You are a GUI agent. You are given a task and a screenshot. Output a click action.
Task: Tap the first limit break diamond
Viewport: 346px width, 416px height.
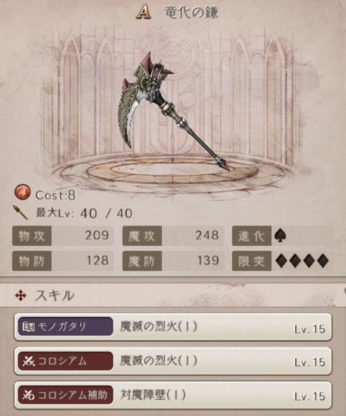point(282,260)
